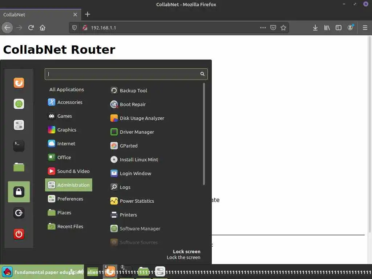This screenshot has height=279, width=372.
Task: Open Firefox hamburger application menu
Action: coord(365,28)
